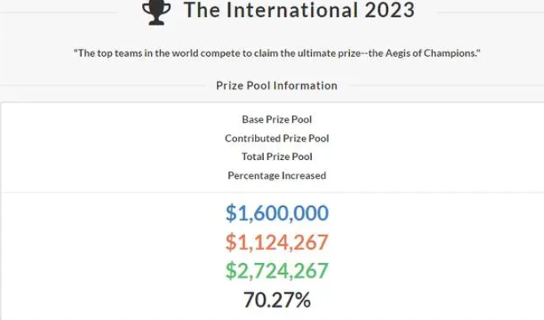Click the separator between labels and amounts
544x320 pixels.
[x=272, y=192]
